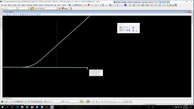Click the red crossed circle icon in main toolbar

[x=176, y=5]
